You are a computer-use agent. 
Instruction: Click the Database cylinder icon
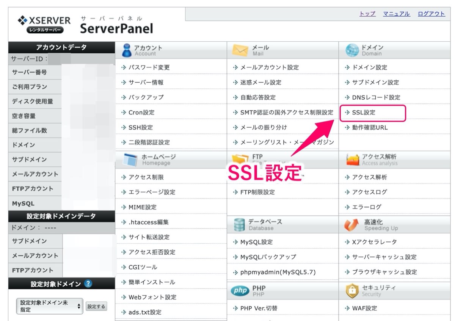[x=239, y=225]
